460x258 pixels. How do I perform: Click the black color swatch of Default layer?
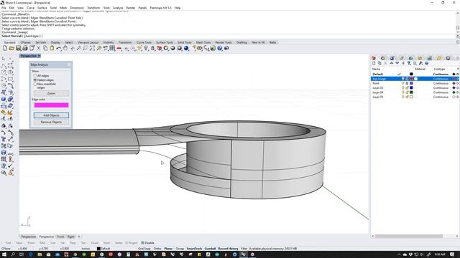[x=411, y=75]
